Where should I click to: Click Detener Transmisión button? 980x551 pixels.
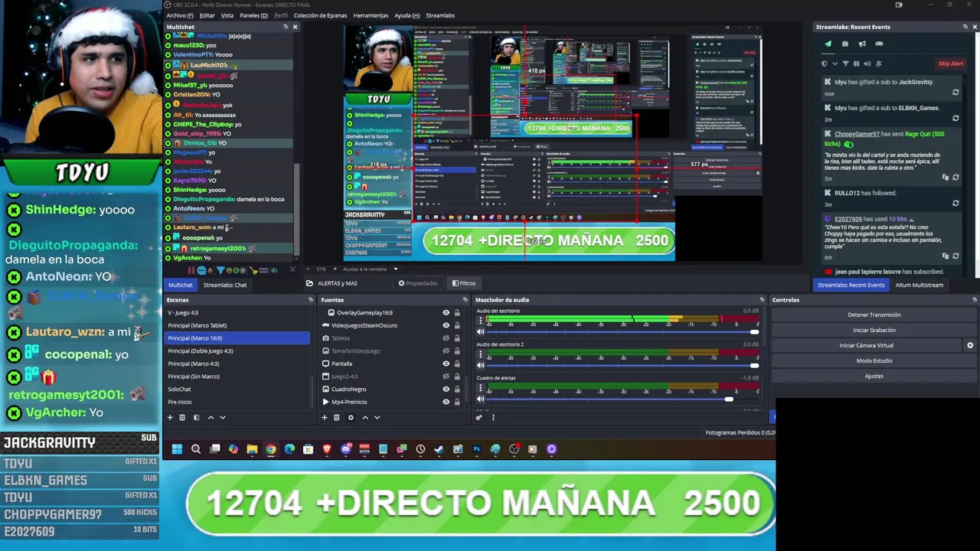[x=874, y=315]
